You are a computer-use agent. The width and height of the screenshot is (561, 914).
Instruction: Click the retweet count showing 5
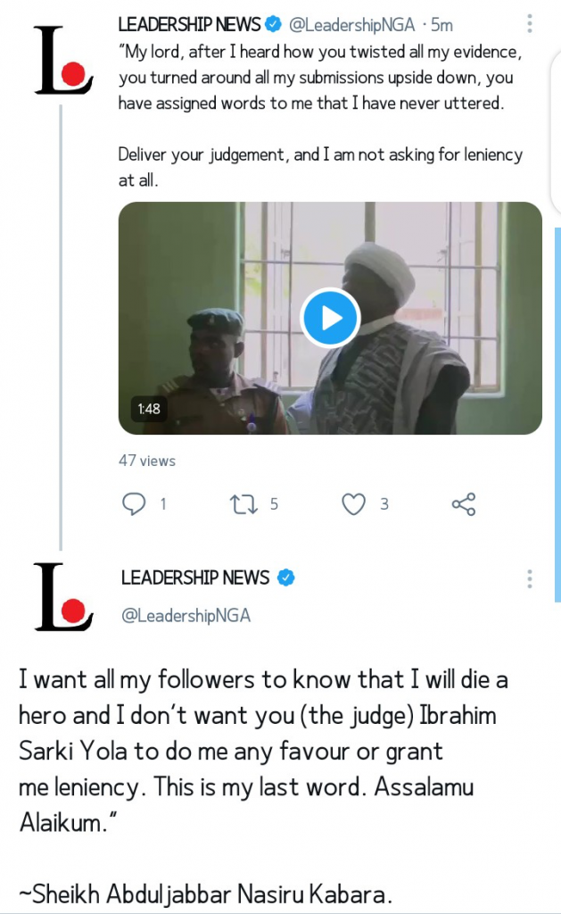pyautogui.click(x=274, y=504)
